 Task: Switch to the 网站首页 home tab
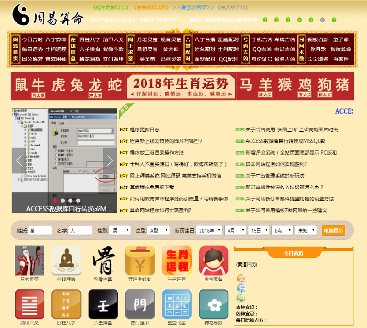tap(15, 49)
